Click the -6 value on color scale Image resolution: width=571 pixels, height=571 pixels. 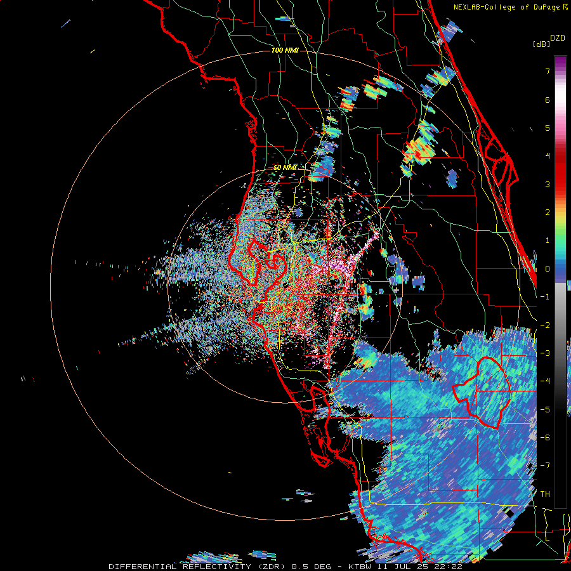point(545,438)
